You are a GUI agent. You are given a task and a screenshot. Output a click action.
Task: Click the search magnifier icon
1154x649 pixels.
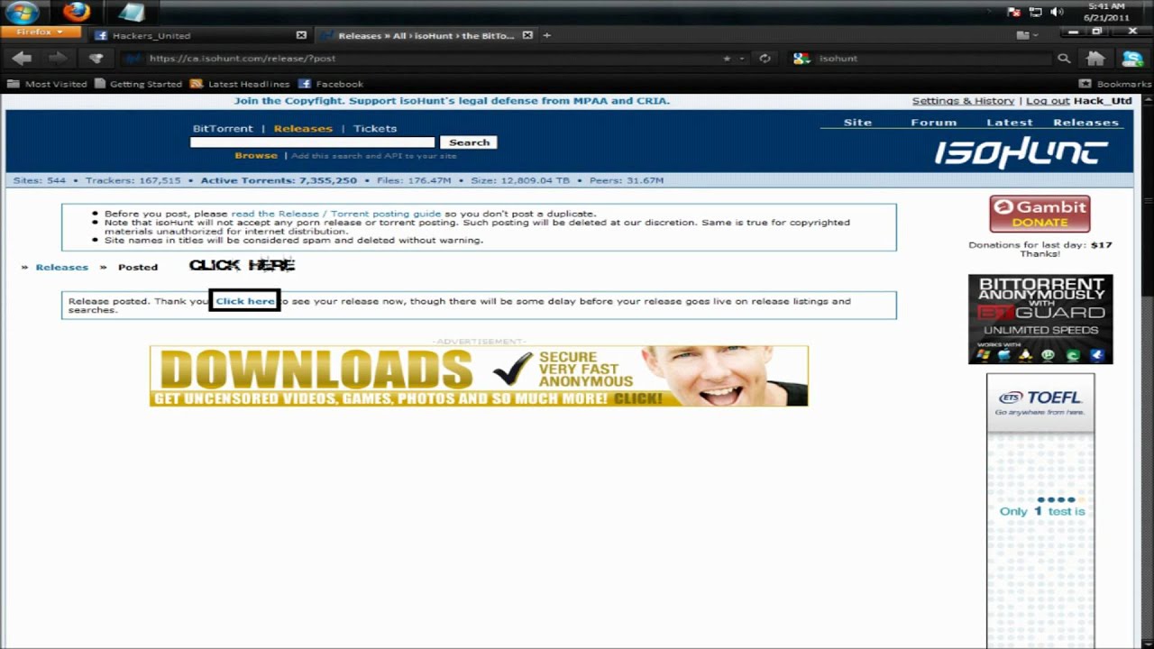(x=1064, y=59)
